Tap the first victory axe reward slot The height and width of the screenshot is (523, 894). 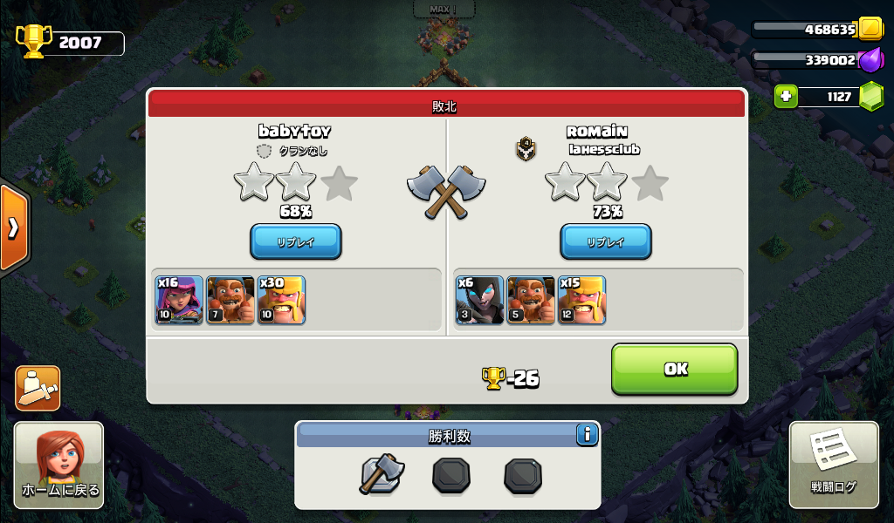382,474
